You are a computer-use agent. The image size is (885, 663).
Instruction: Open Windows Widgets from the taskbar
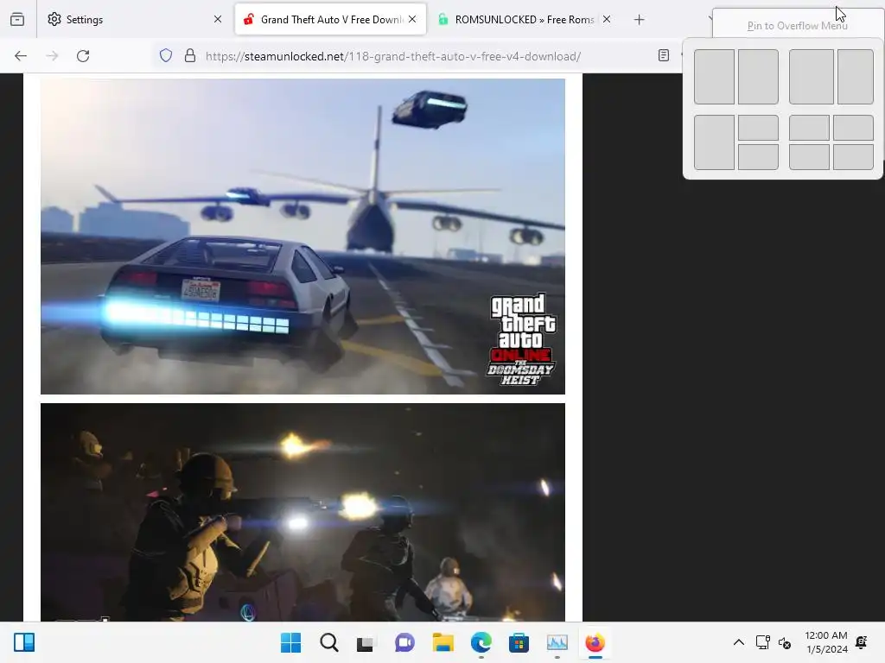pyautogui.click(x=24, y=642)
